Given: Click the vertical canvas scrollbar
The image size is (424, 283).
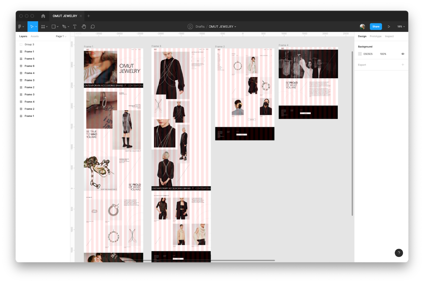Looking at the screenshot, I should click(x=352, y=133).
